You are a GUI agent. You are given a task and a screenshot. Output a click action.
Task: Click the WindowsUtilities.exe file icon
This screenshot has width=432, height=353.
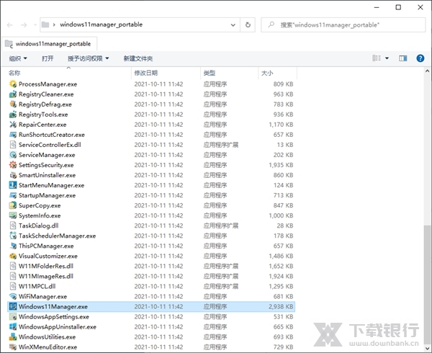13,337
